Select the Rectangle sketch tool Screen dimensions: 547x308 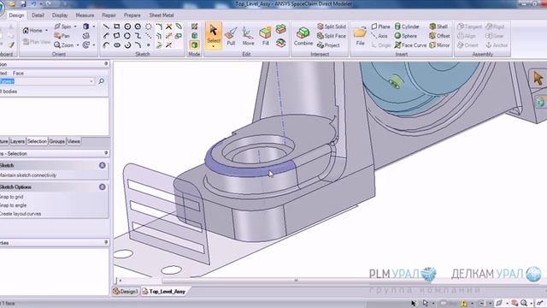point(117,27)
